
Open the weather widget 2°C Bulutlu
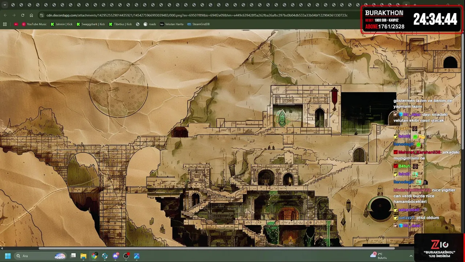379,256
